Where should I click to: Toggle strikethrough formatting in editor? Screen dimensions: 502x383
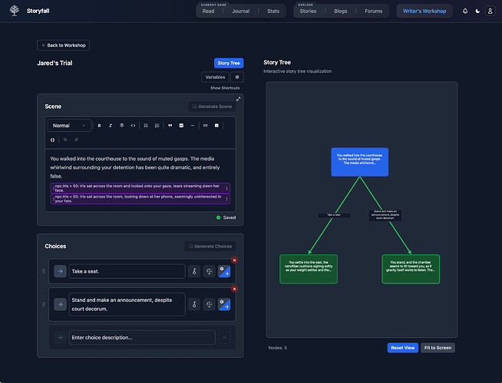[x=122, y=126]
